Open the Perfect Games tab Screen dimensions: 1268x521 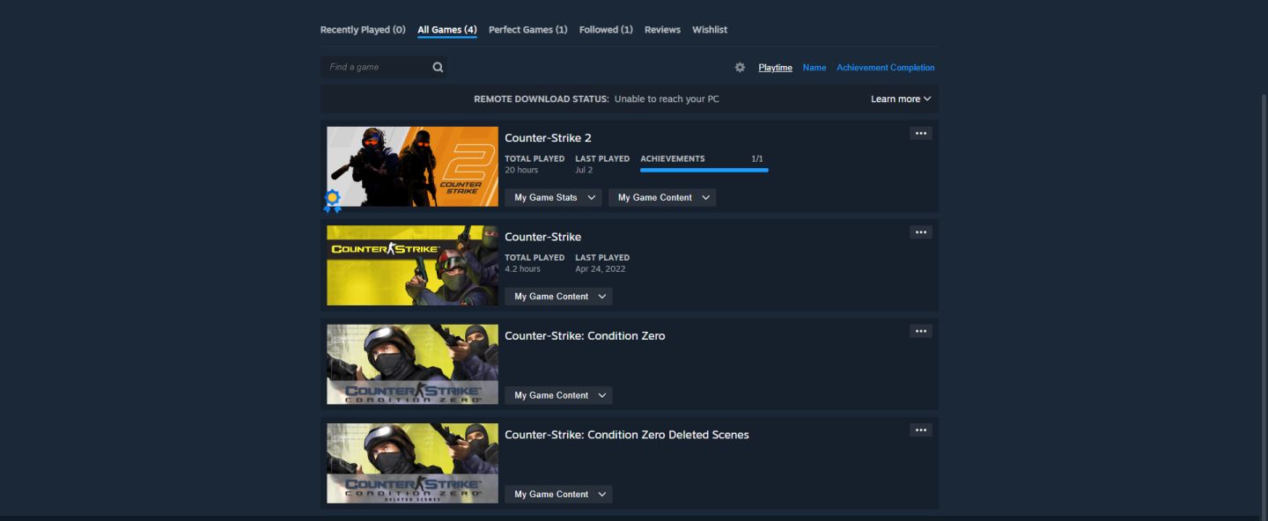click(528, 30)
